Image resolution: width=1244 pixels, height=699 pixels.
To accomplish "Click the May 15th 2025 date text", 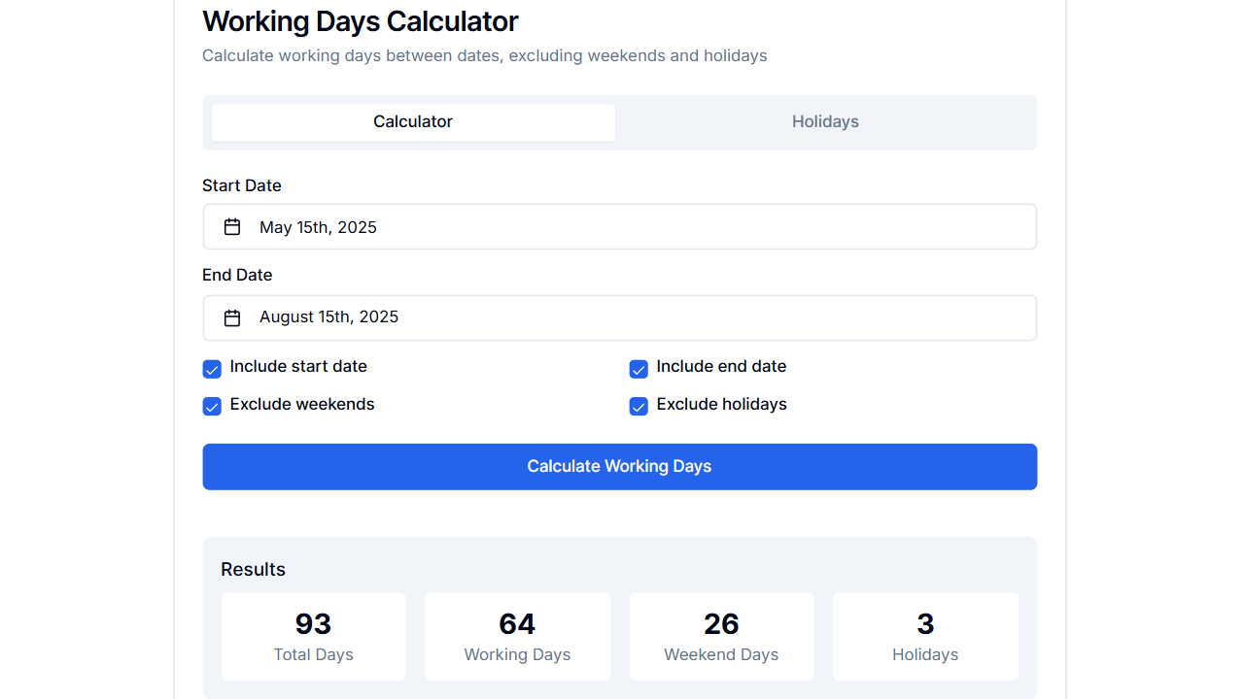I will (x=317, y=226).
